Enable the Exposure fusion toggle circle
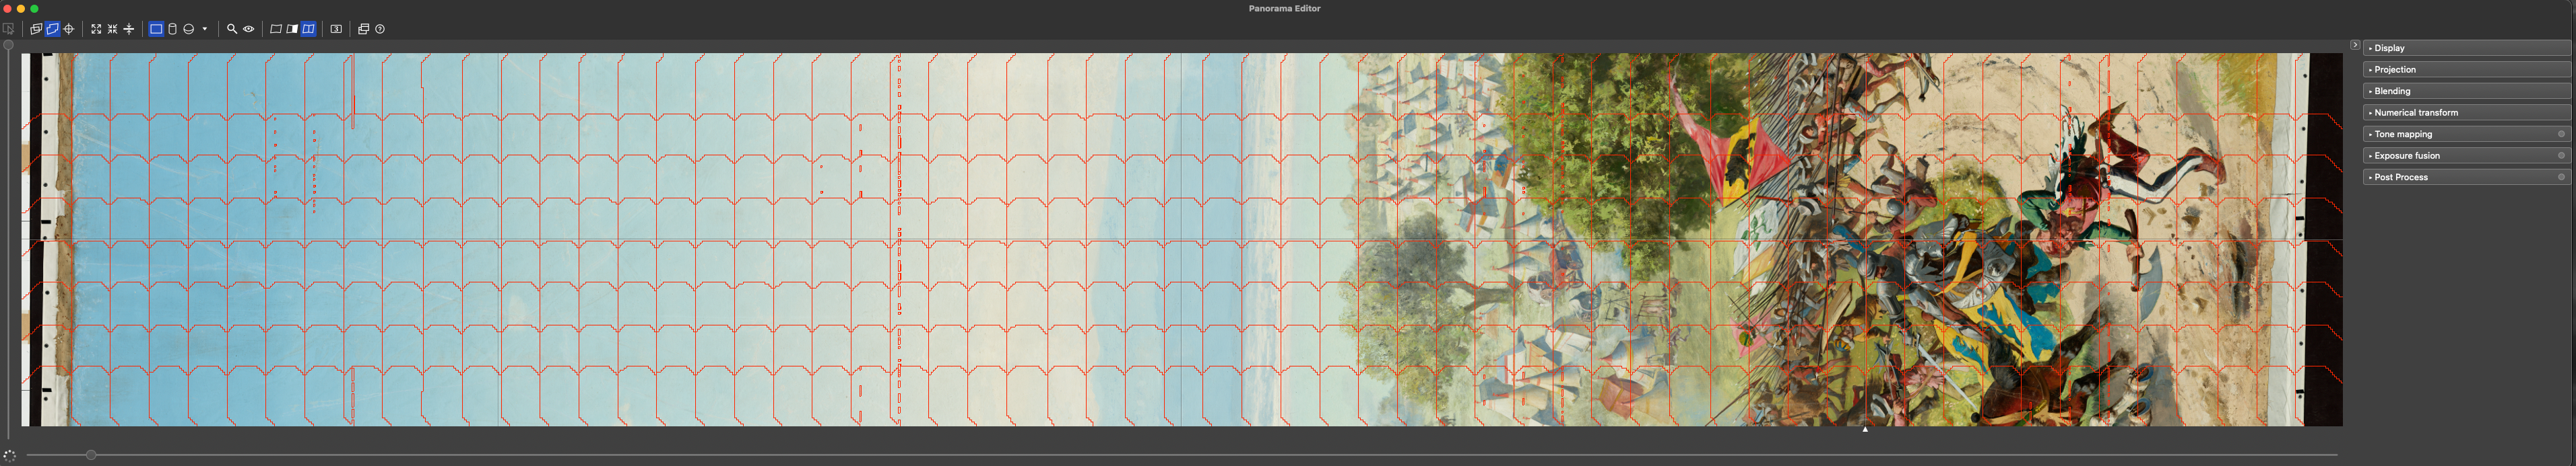The height and width of the screenshot is (466, 2576). click(2561, 155)
